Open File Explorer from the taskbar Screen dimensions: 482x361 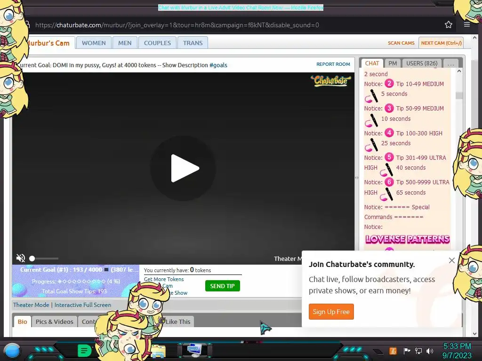[158, 352]
